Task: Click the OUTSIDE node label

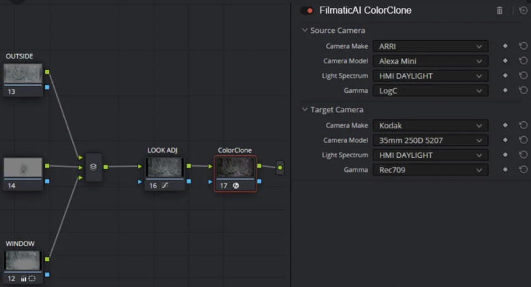Action: 19,56
